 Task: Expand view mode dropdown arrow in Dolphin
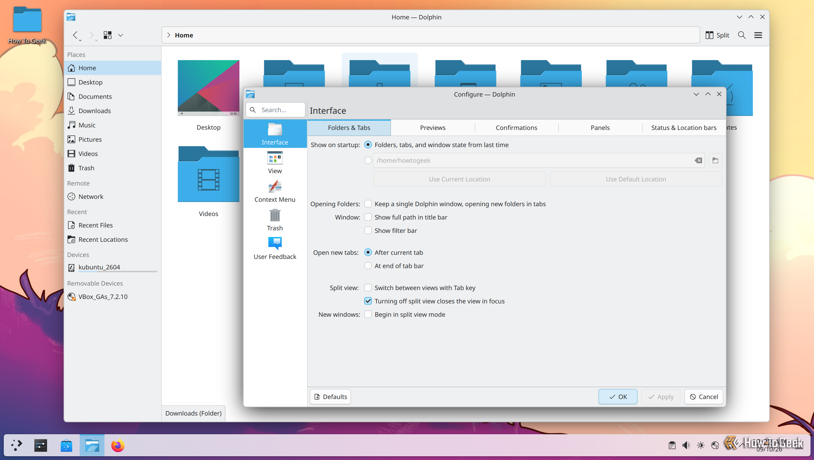121,35
